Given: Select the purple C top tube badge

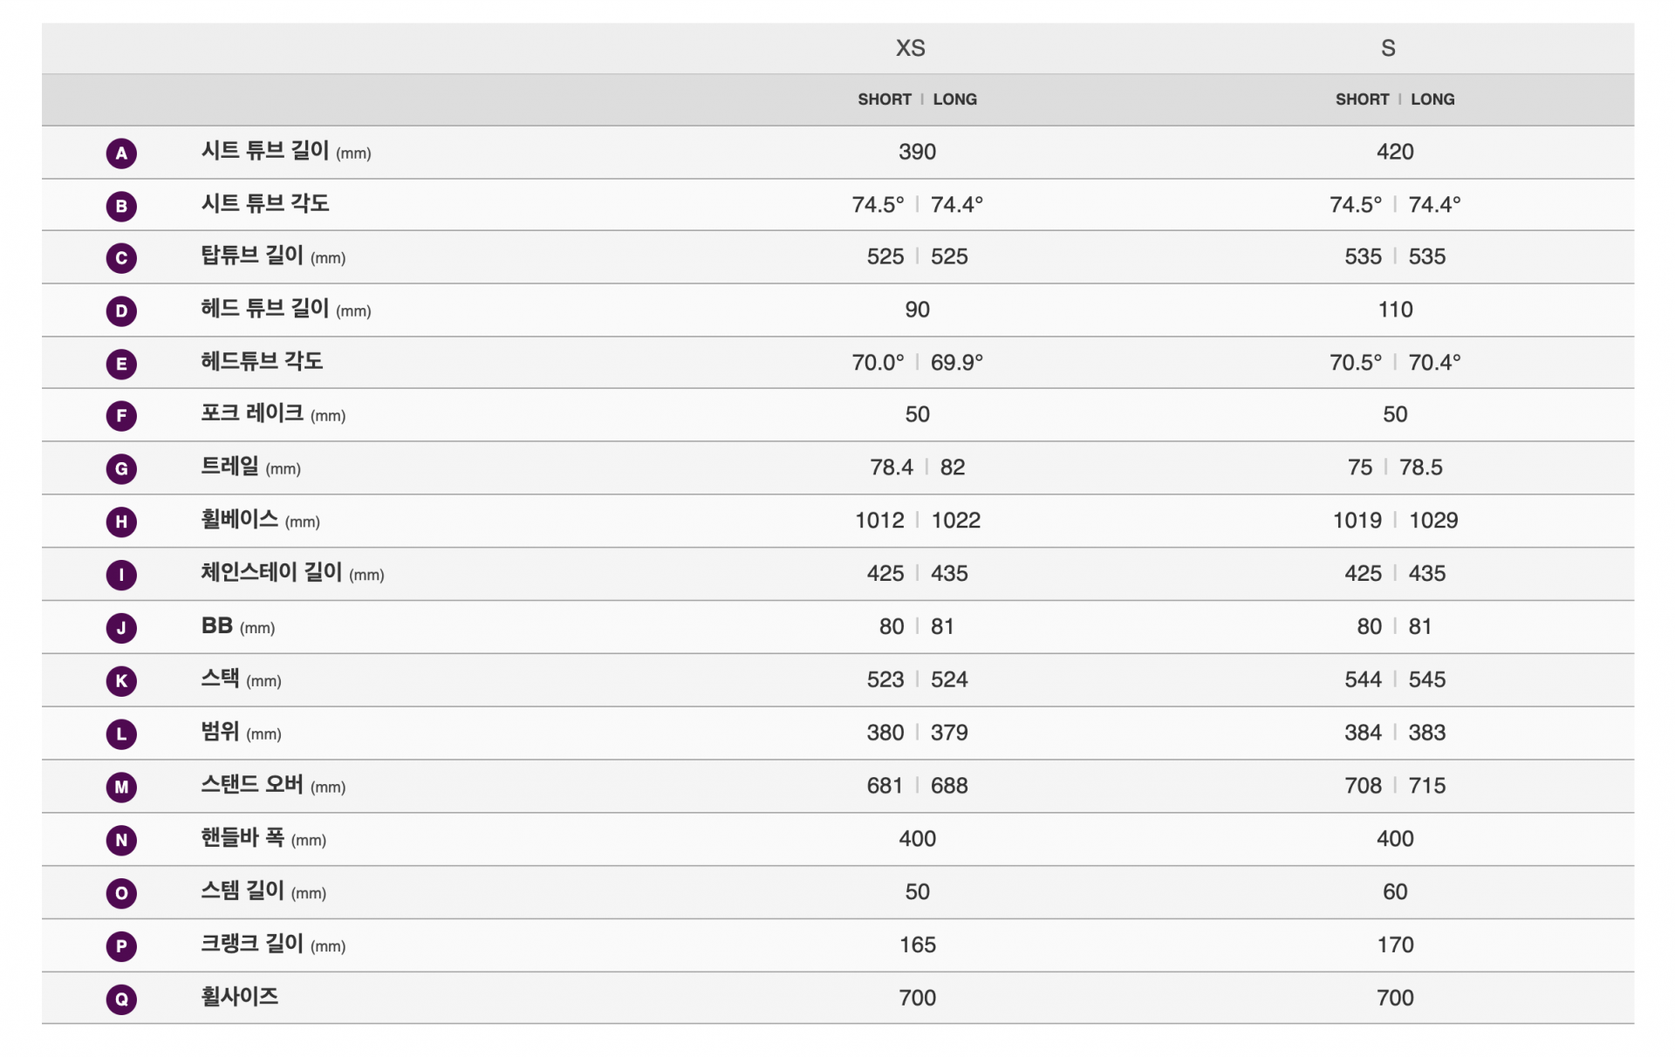Looking at the screenshot, I should [x=121, y=258].
